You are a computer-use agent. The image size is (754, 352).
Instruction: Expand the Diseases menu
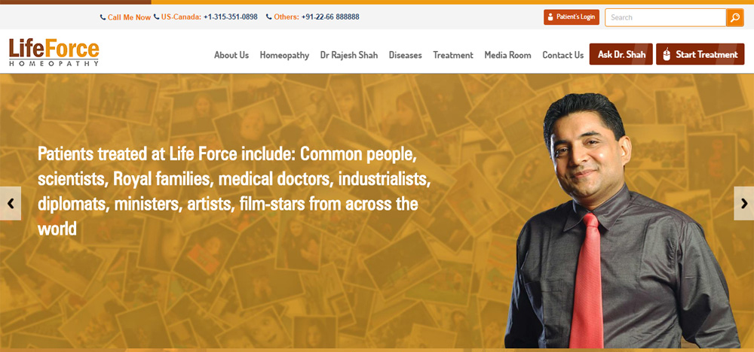tap(406, 55)
